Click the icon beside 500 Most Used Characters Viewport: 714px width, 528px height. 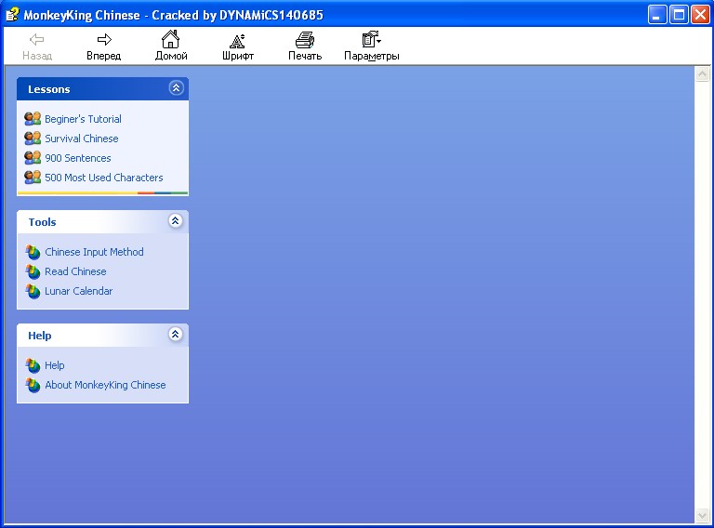pyautogui.click(x=33, y=178)
